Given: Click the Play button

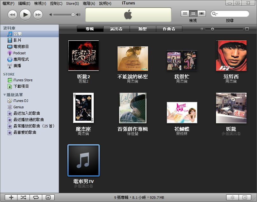Looking at the screenshot, I should [x=25, y=15].
